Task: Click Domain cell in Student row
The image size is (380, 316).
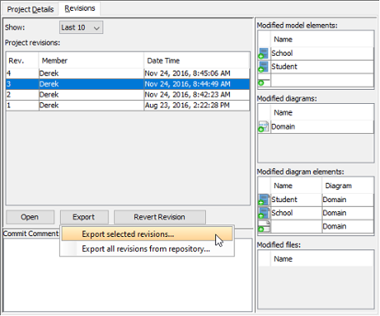Action: click(347, 200)
